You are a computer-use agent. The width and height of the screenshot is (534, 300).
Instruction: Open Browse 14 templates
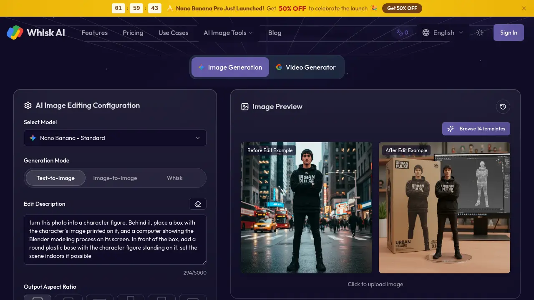(476, 129)
